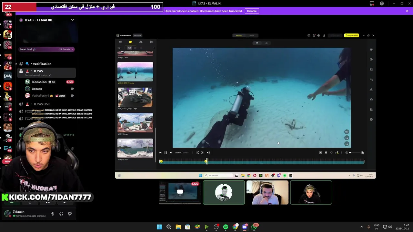
Task: Join the ILYAS LIVE voice channel
Action: 42,104
